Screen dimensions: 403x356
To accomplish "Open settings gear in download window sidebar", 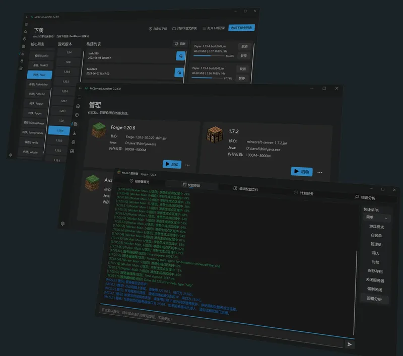I will point(11,155).
